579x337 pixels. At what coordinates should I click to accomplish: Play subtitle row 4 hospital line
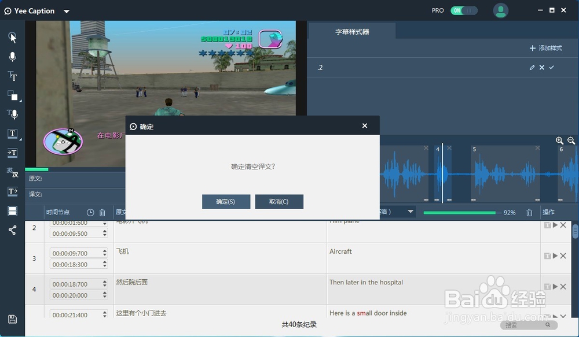tap(555, 287)
